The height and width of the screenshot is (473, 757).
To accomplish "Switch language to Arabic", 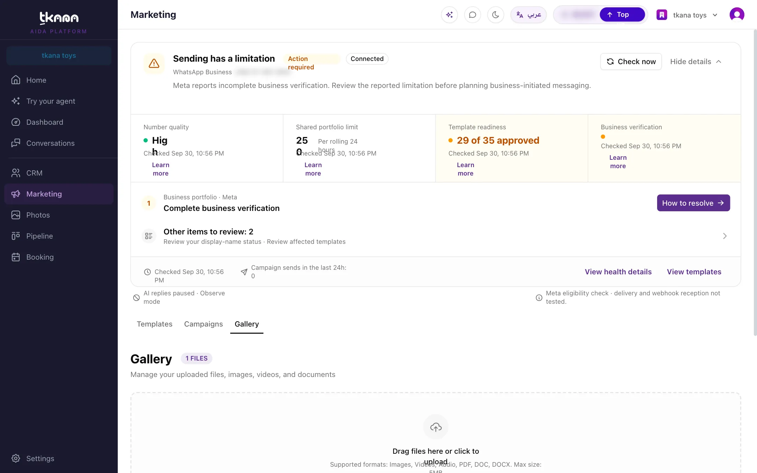I will [x=528, y=15].
